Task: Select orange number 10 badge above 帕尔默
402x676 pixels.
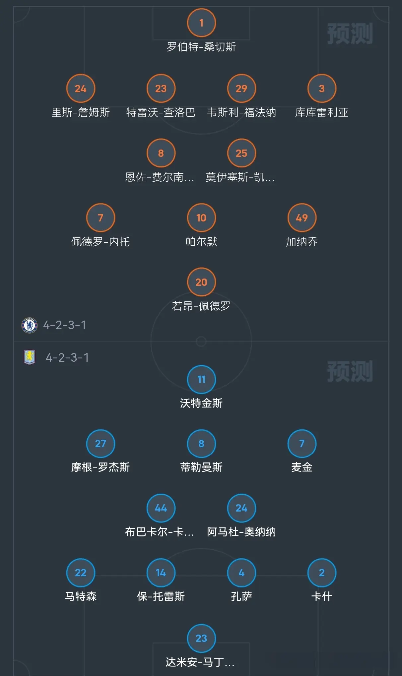Action: click(x=201, y=218)
